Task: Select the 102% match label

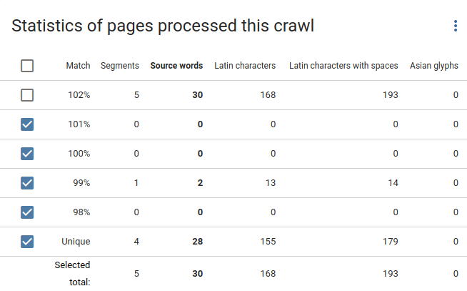Action: (x=79, y=95)
